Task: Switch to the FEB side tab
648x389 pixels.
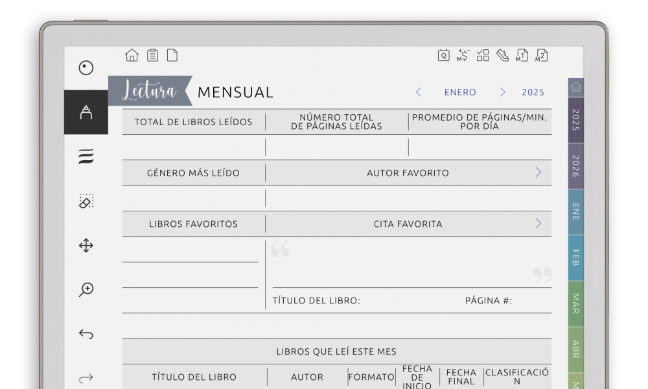Action: click(x=575, y=258)
